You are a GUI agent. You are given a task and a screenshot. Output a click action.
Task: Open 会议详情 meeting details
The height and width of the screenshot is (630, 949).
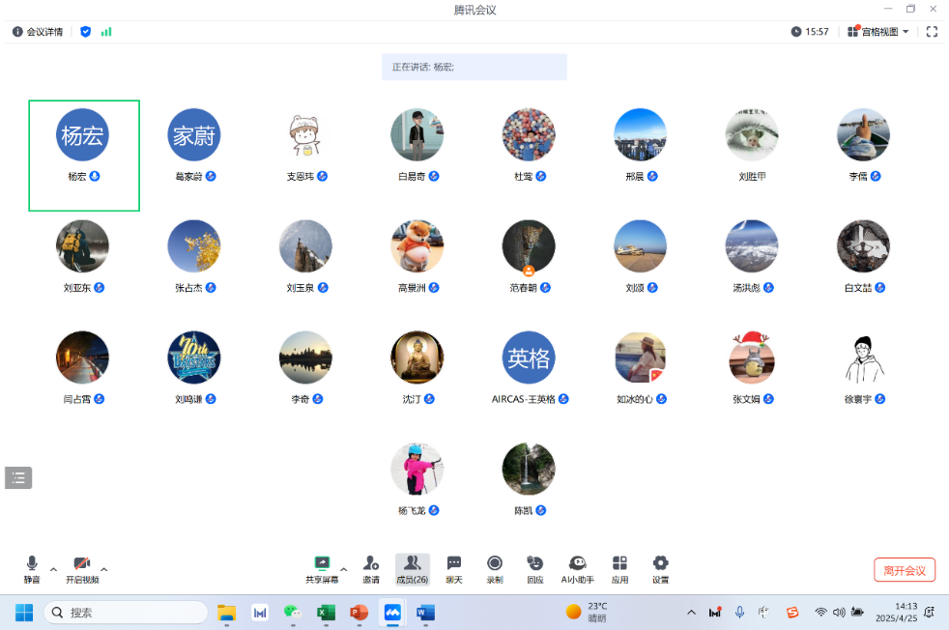[x=38, y=32]
